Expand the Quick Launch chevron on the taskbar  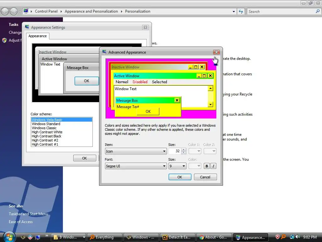click(47, 236)
